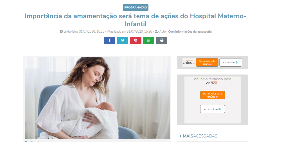The width and height of the screenshot is (282, 142).
Task: Click Ad choices in the closed ad box
Action: click(212, 109)
